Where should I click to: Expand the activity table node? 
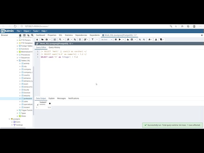click(20, 63)
